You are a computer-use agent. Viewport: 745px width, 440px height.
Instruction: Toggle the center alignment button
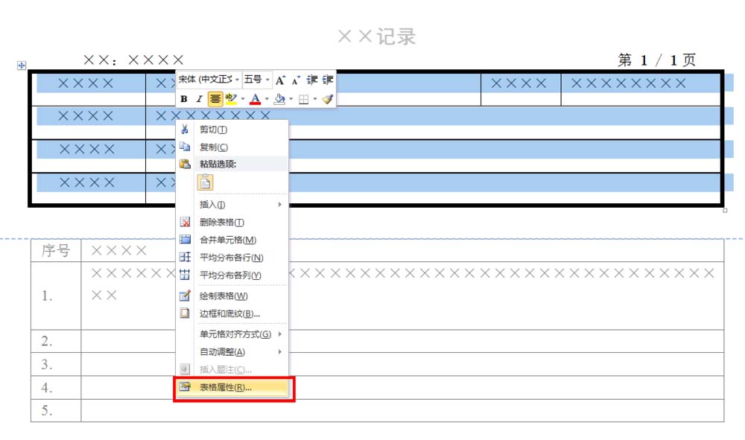coord(215,98)
